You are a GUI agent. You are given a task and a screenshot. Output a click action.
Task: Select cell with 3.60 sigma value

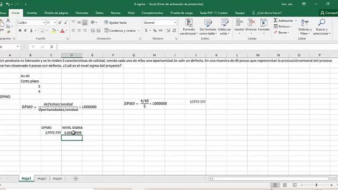pos(72,132)
